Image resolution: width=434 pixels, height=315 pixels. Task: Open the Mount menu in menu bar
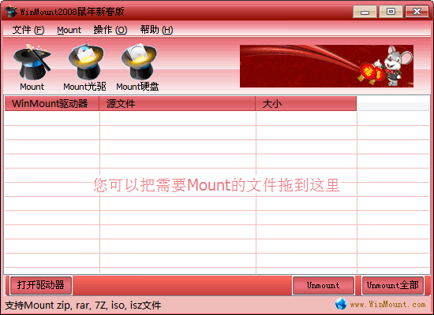[x=69, y=30]
